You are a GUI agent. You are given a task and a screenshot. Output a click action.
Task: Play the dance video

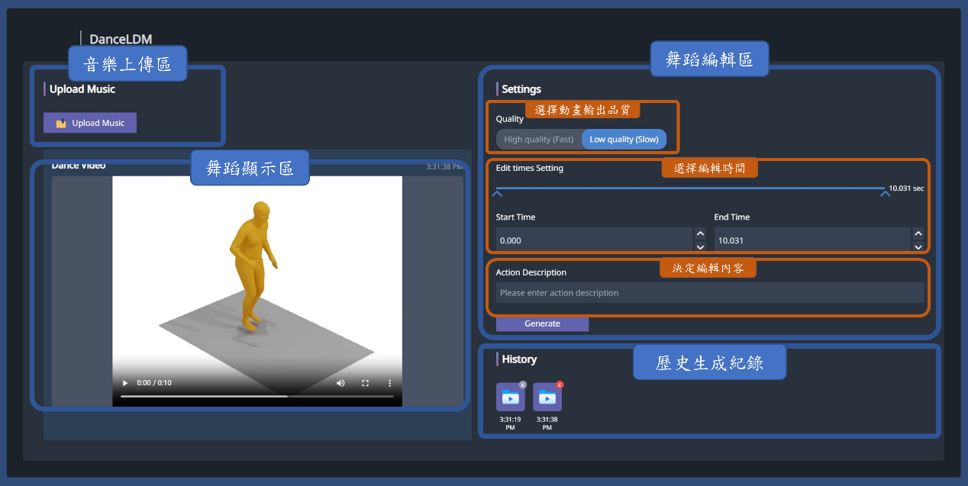124,383
